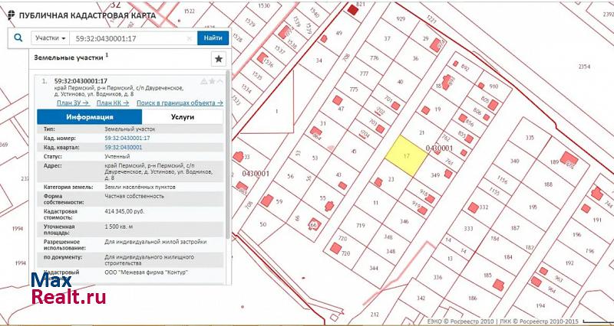The height and width of the screenshot is (326, 614).
Task: Open the План ЗУ link
Action: (72, 103)
